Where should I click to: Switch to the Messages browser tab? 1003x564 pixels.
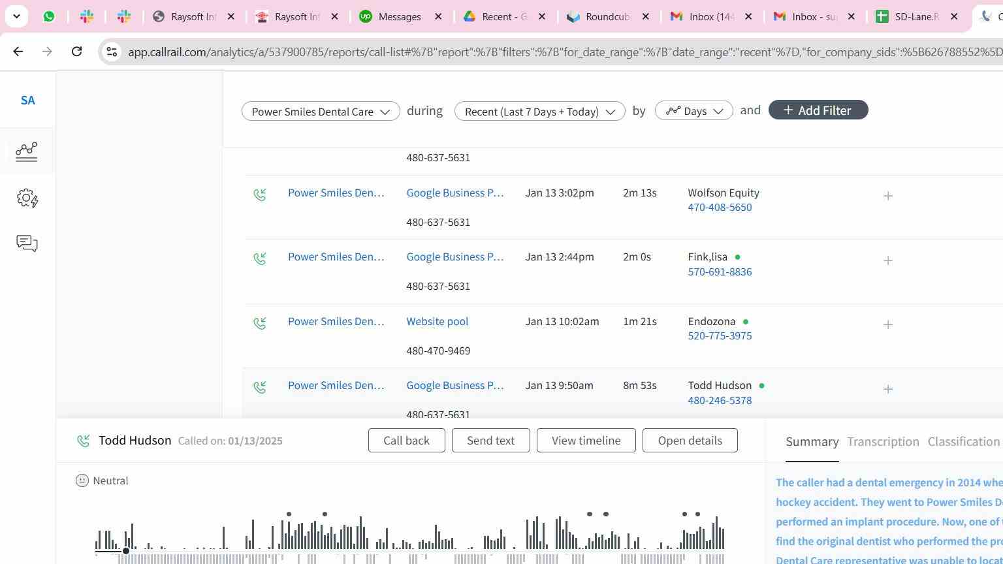pos(399,17)
